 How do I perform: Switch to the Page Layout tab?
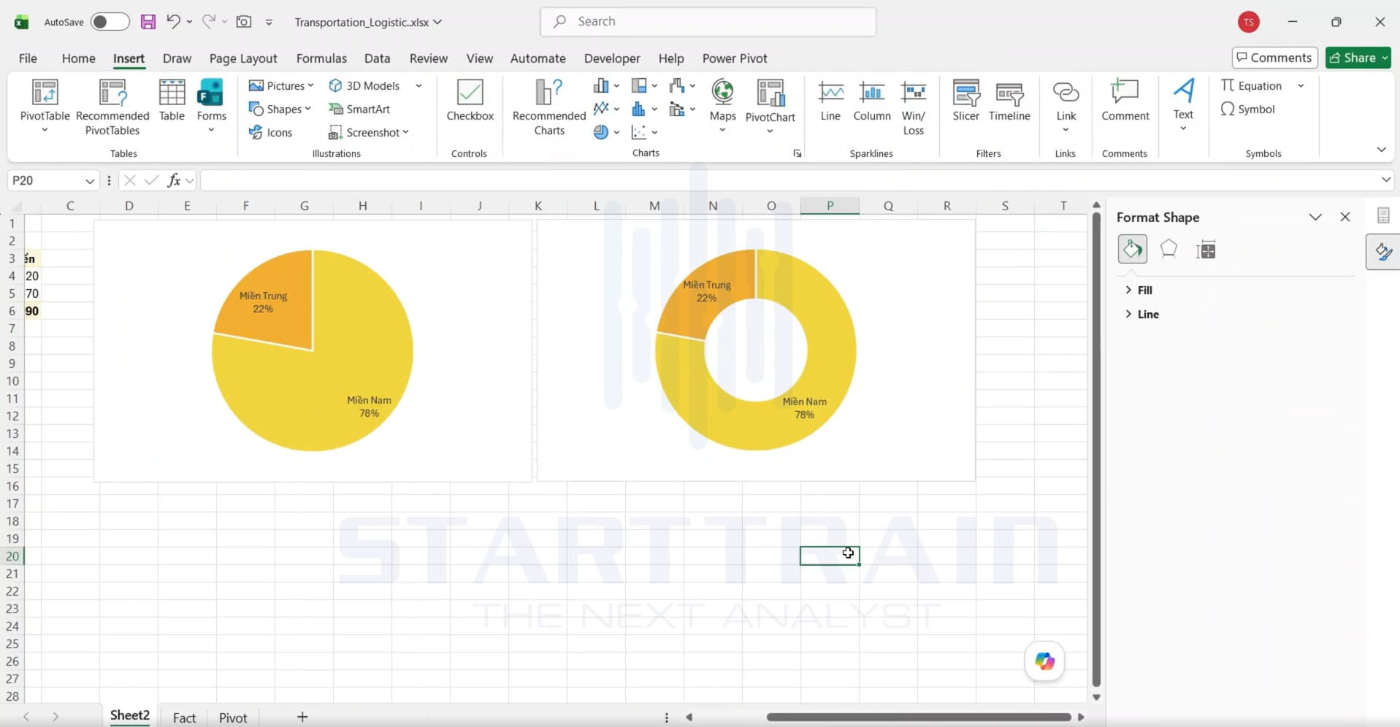[243, 58]
